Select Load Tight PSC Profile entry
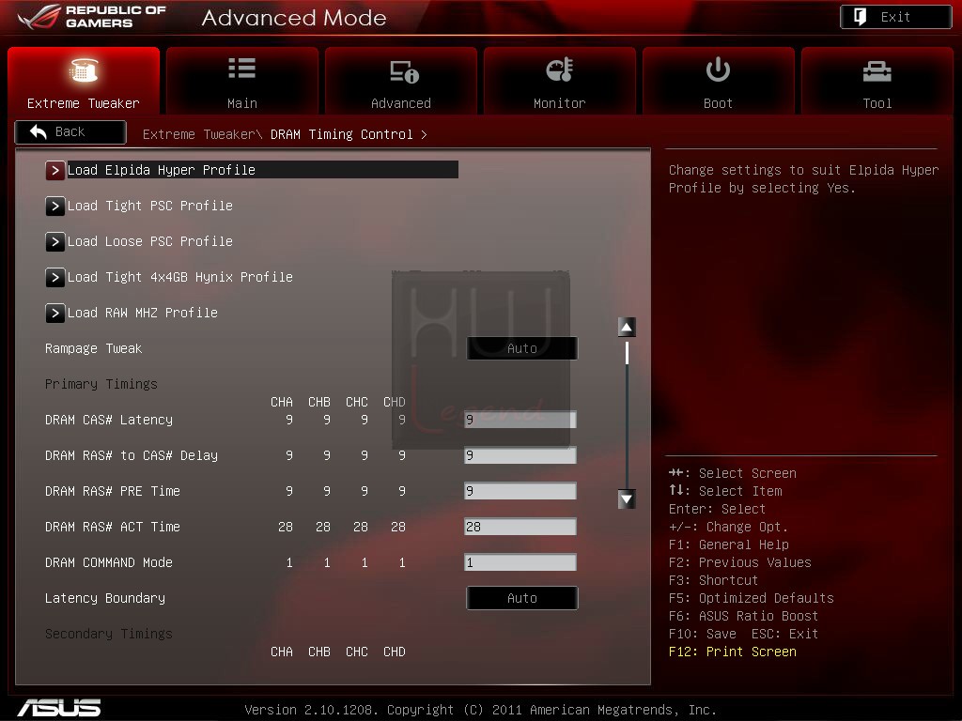Screen dimensions: 962x721 (149, 206)
